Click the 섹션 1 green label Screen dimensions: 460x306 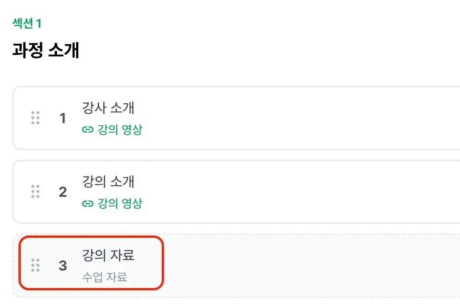point(27,23)
